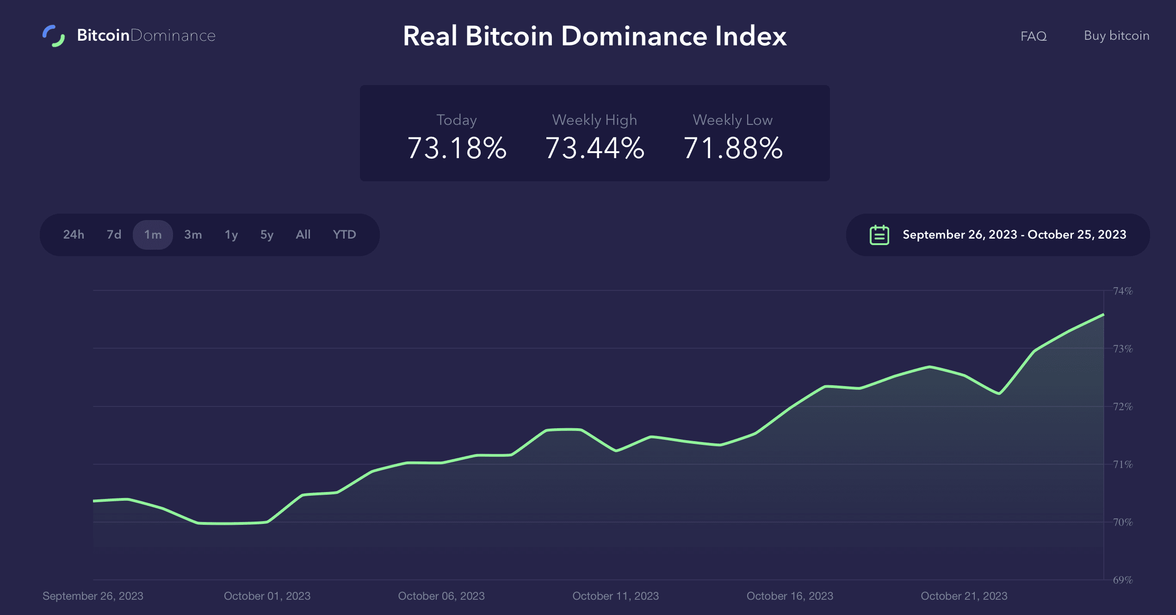Show the All-time dominance chart
The height and width of the screenshot is (615, 1176).
(x=303, y=234)
